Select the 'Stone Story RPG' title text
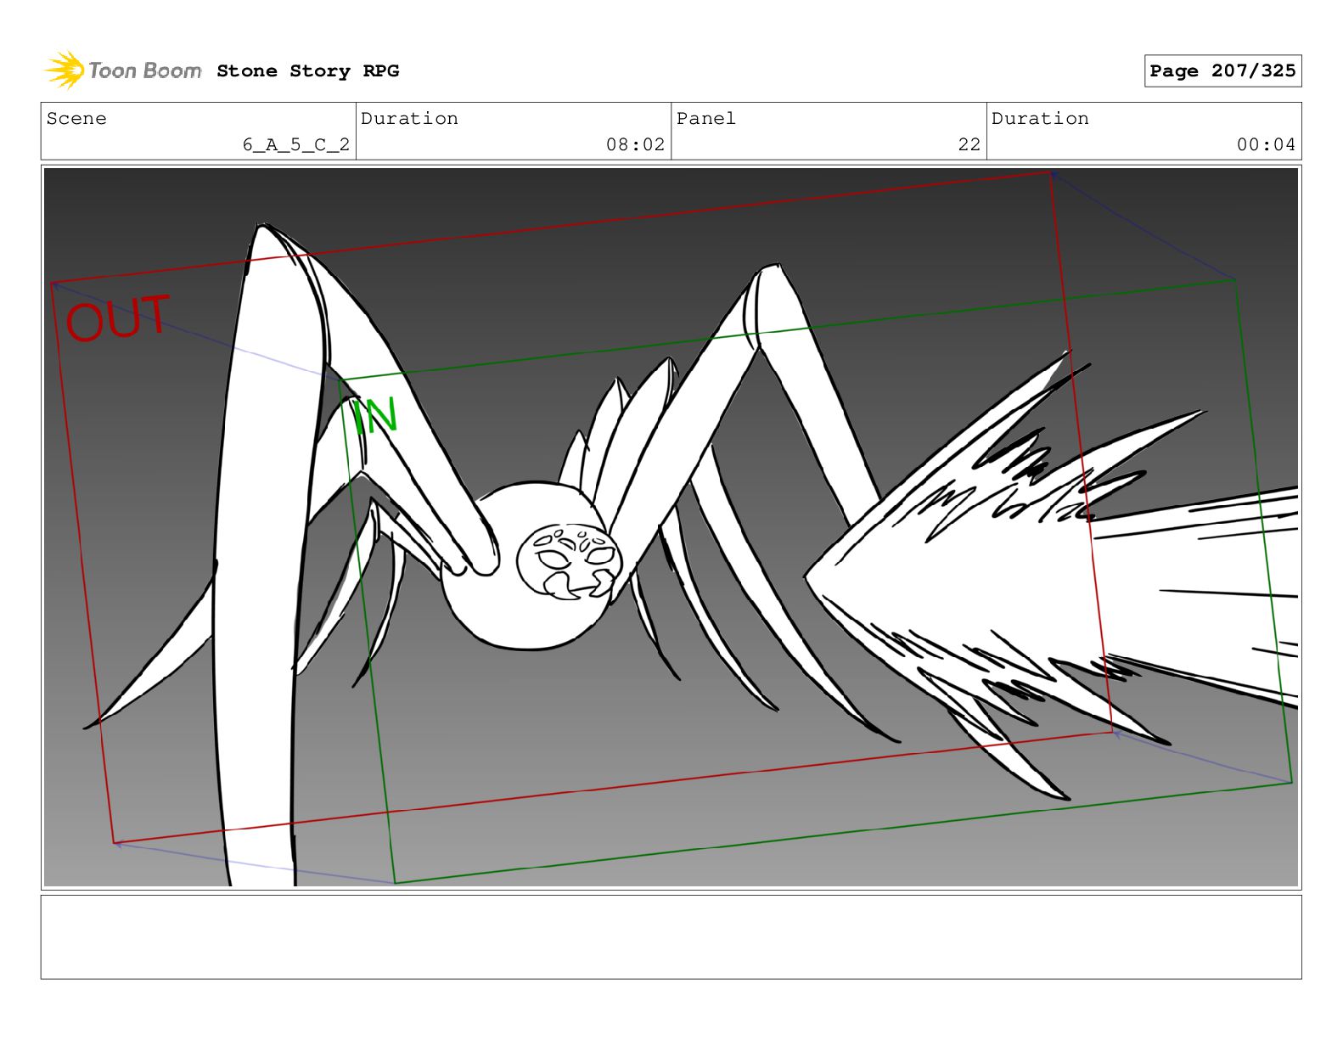1343x1040 pixels. point(307,70)
